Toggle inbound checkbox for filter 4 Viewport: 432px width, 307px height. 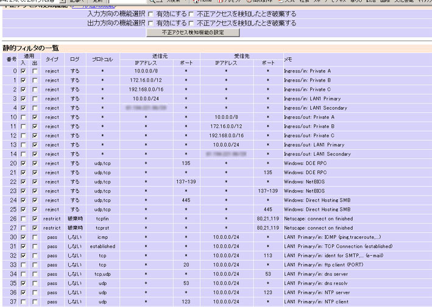pos(23,107)
